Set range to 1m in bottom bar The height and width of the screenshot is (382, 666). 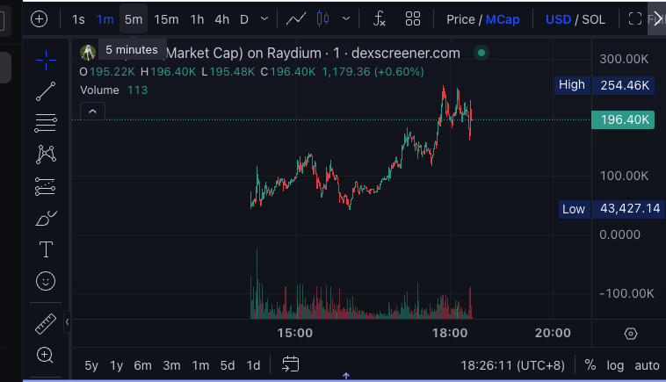[x=200, y=365]
